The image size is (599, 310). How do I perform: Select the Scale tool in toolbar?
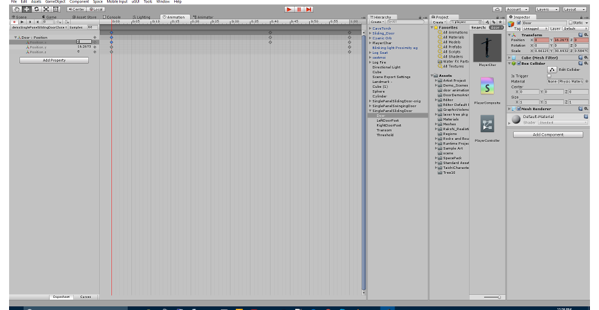click(46, 9)
